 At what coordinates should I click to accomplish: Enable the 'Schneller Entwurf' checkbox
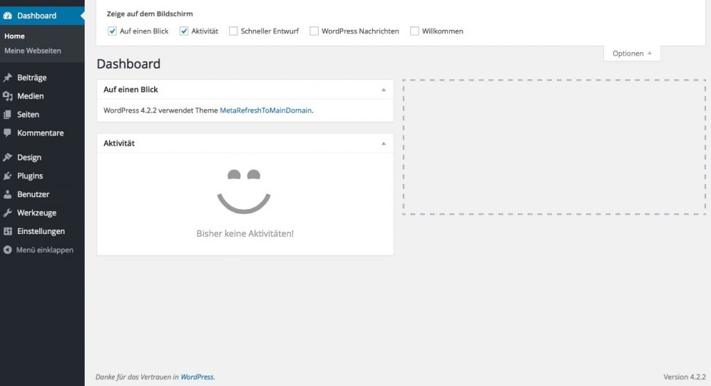(233, 31)
